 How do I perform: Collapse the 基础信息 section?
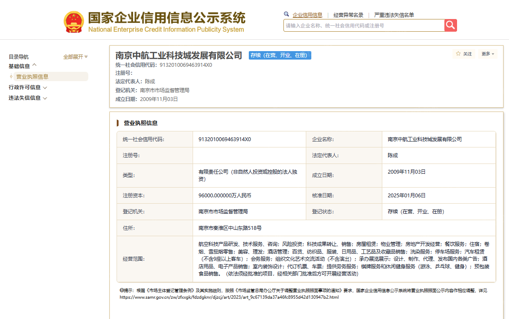(23, 66)
